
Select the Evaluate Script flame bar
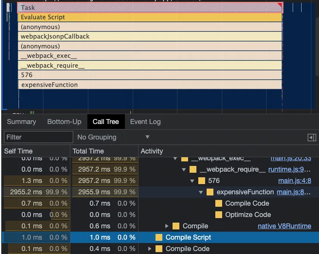(150, 17)
